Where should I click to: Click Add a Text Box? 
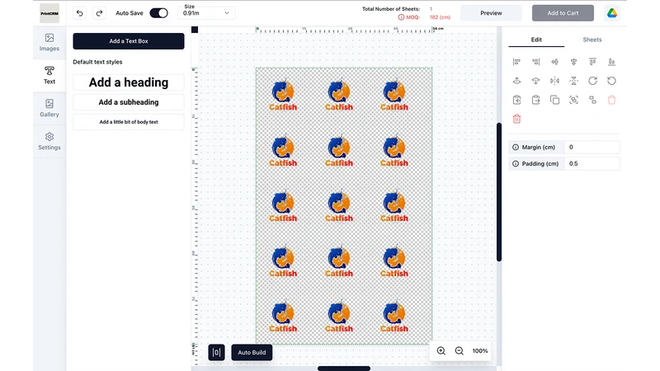[129, 41]
